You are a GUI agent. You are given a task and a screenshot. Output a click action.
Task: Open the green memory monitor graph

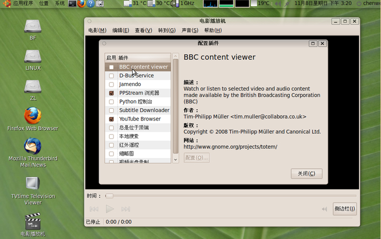226,4
